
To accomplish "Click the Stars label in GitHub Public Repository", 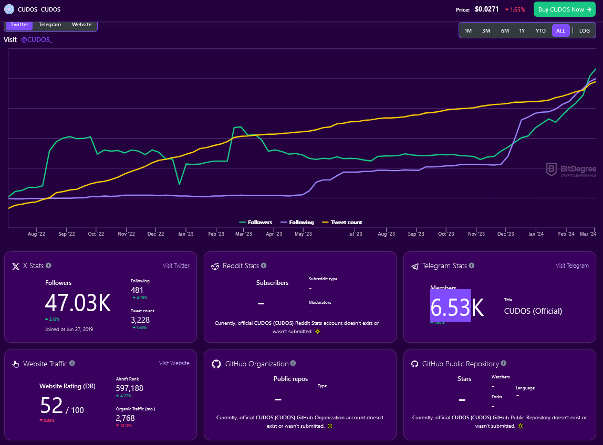I will point(464,379).
